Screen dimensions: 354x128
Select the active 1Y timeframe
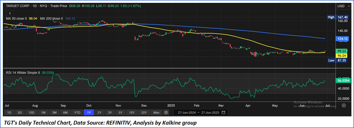click(89, 113)
